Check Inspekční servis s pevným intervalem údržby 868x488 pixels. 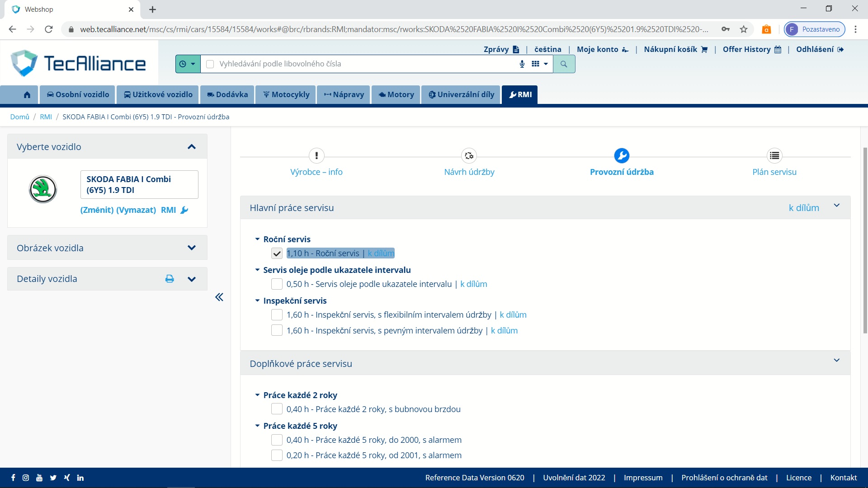pos(277,330)
